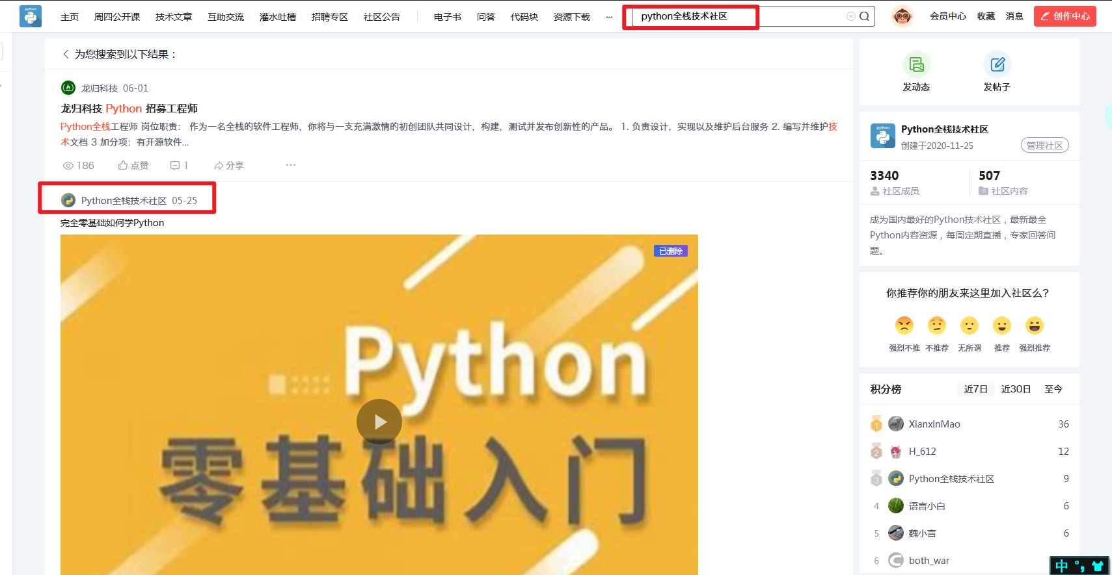Select the 不推荐 emoji face
The height and width of the screenshot is (575, 1112).
point(937,326)
